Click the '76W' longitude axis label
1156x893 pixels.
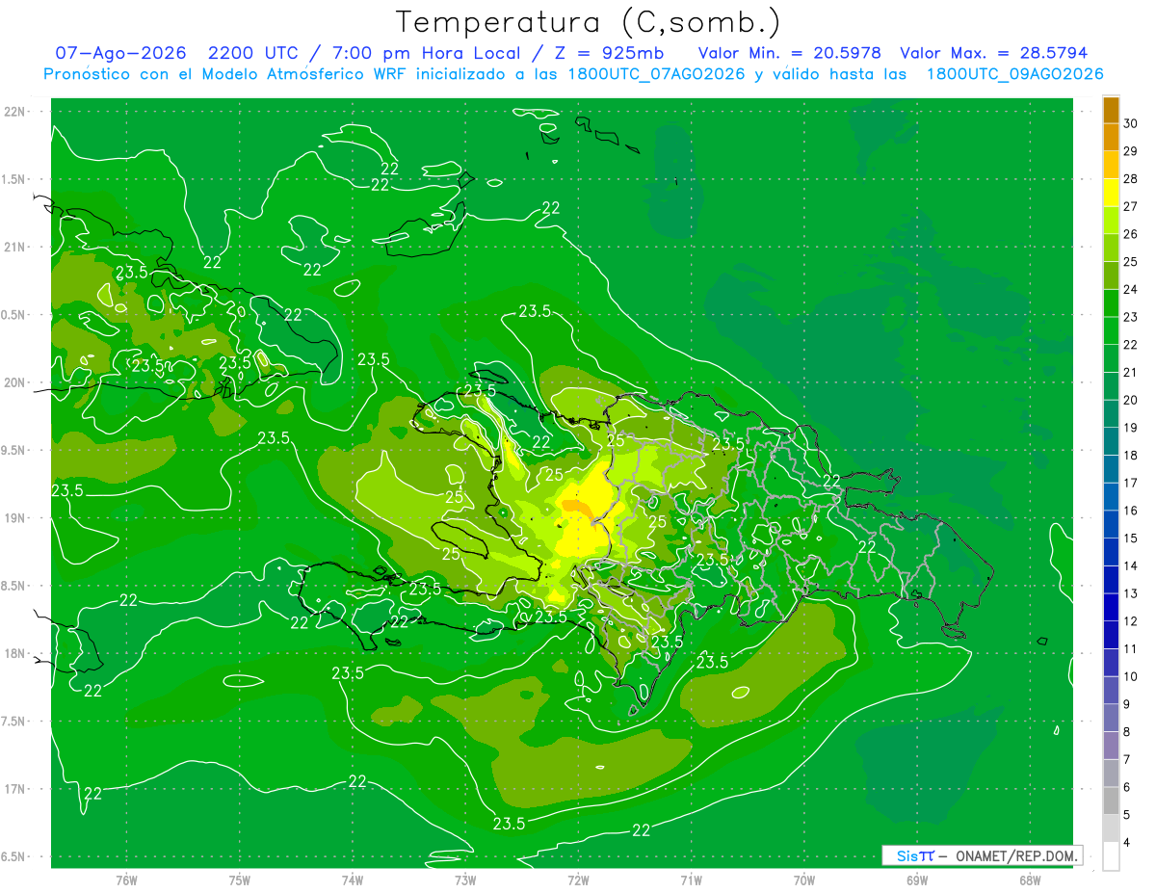click(126, 880)
